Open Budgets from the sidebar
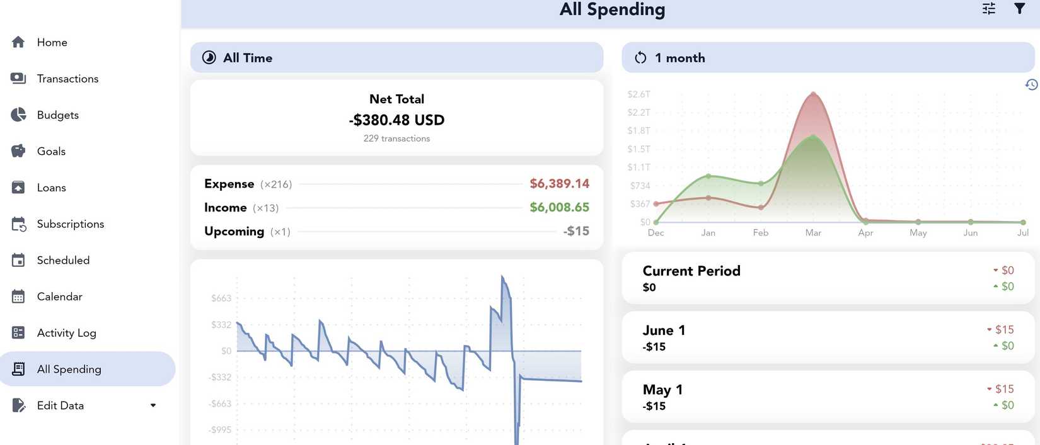Image resolution: width=1040 pixels, height=445 pixels. point(58,115)
